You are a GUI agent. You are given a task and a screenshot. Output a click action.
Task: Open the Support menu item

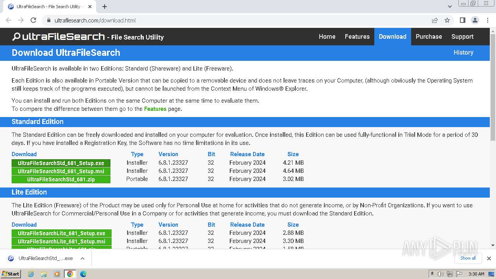pos(462,36)
